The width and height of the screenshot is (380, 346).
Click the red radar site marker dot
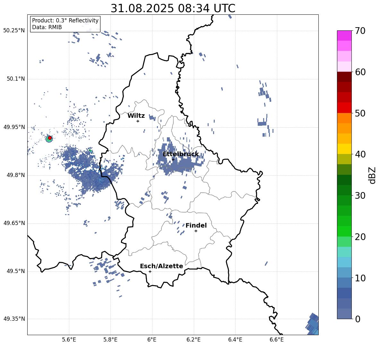(50, 138)
